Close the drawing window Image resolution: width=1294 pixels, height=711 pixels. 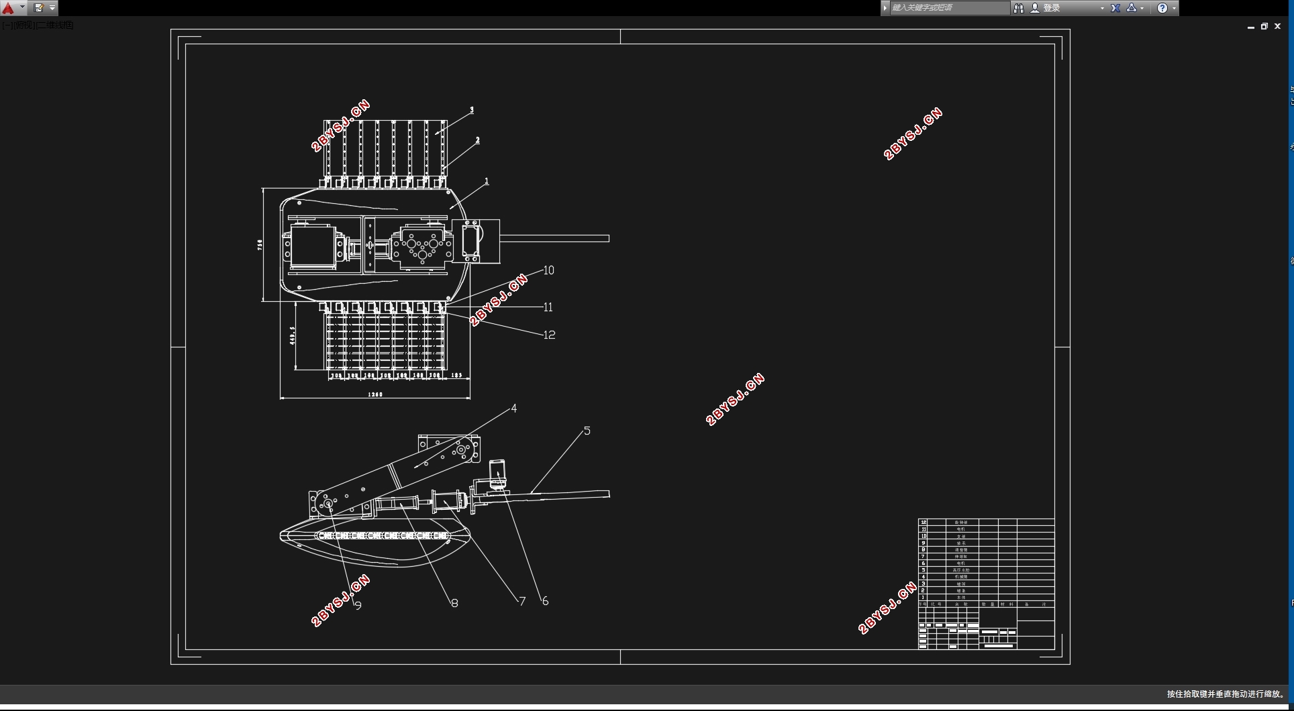[x=1278, y=27]
